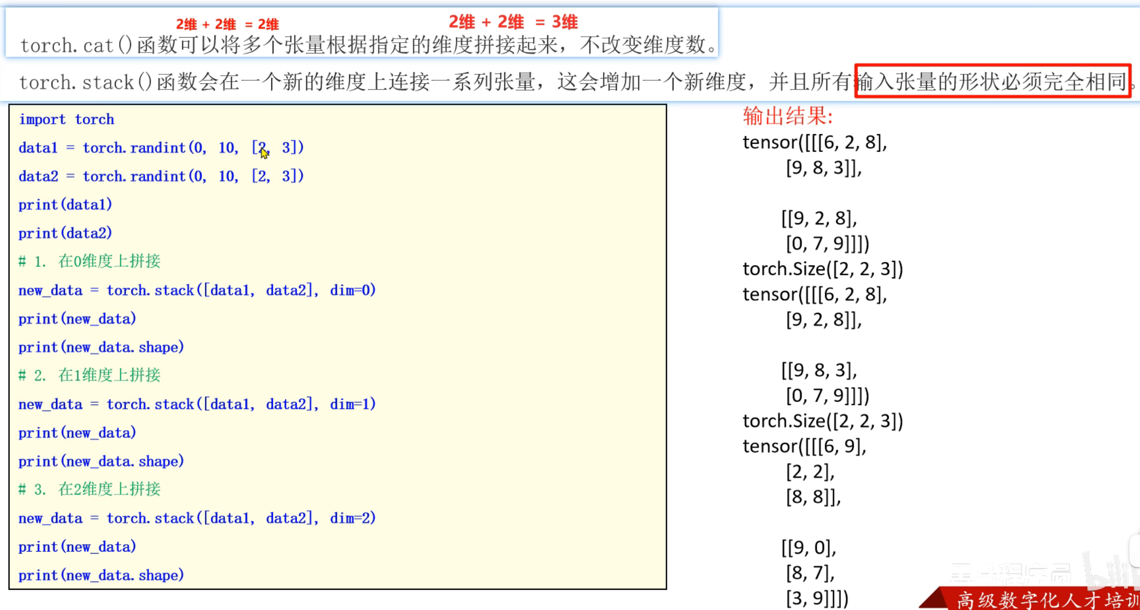Click the first torch.Size([2, 2, 3]) output
1140x610 pixels.
pyautogui.click(x=822, y=269)
